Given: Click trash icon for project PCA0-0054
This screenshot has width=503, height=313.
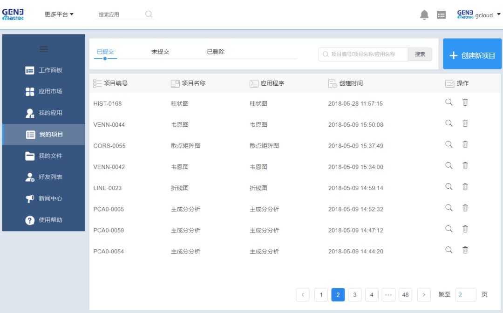Looking at the screenshot, I should click(465, 250).
